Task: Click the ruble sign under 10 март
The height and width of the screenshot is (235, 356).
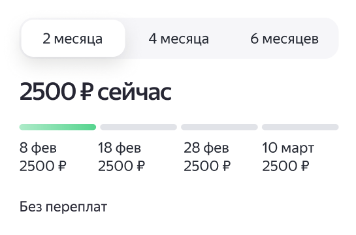Action: tap(305, 166)
